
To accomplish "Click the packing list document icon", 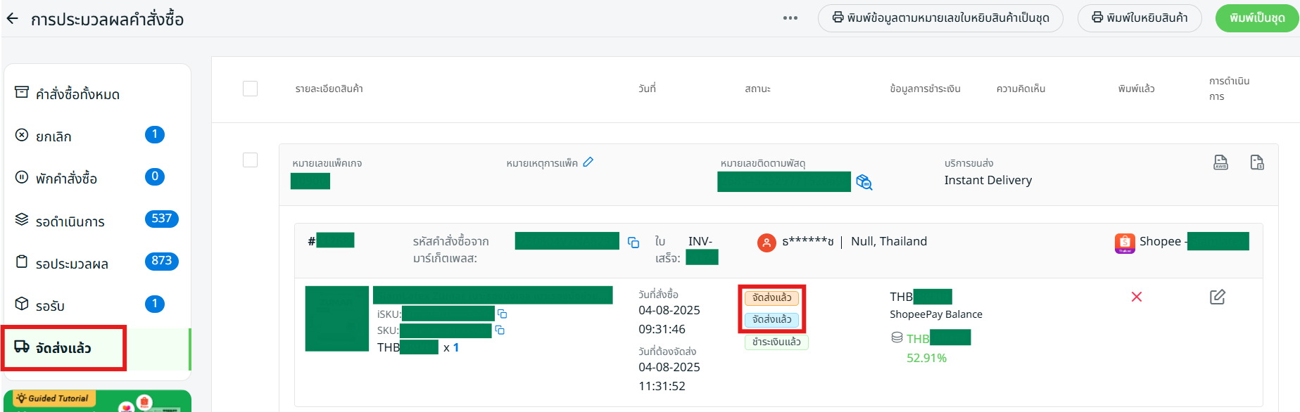I will (1257, 162).
